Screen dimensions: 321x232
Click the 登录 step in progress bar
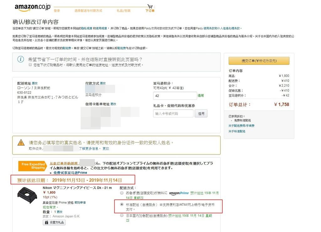coord(57,11)
